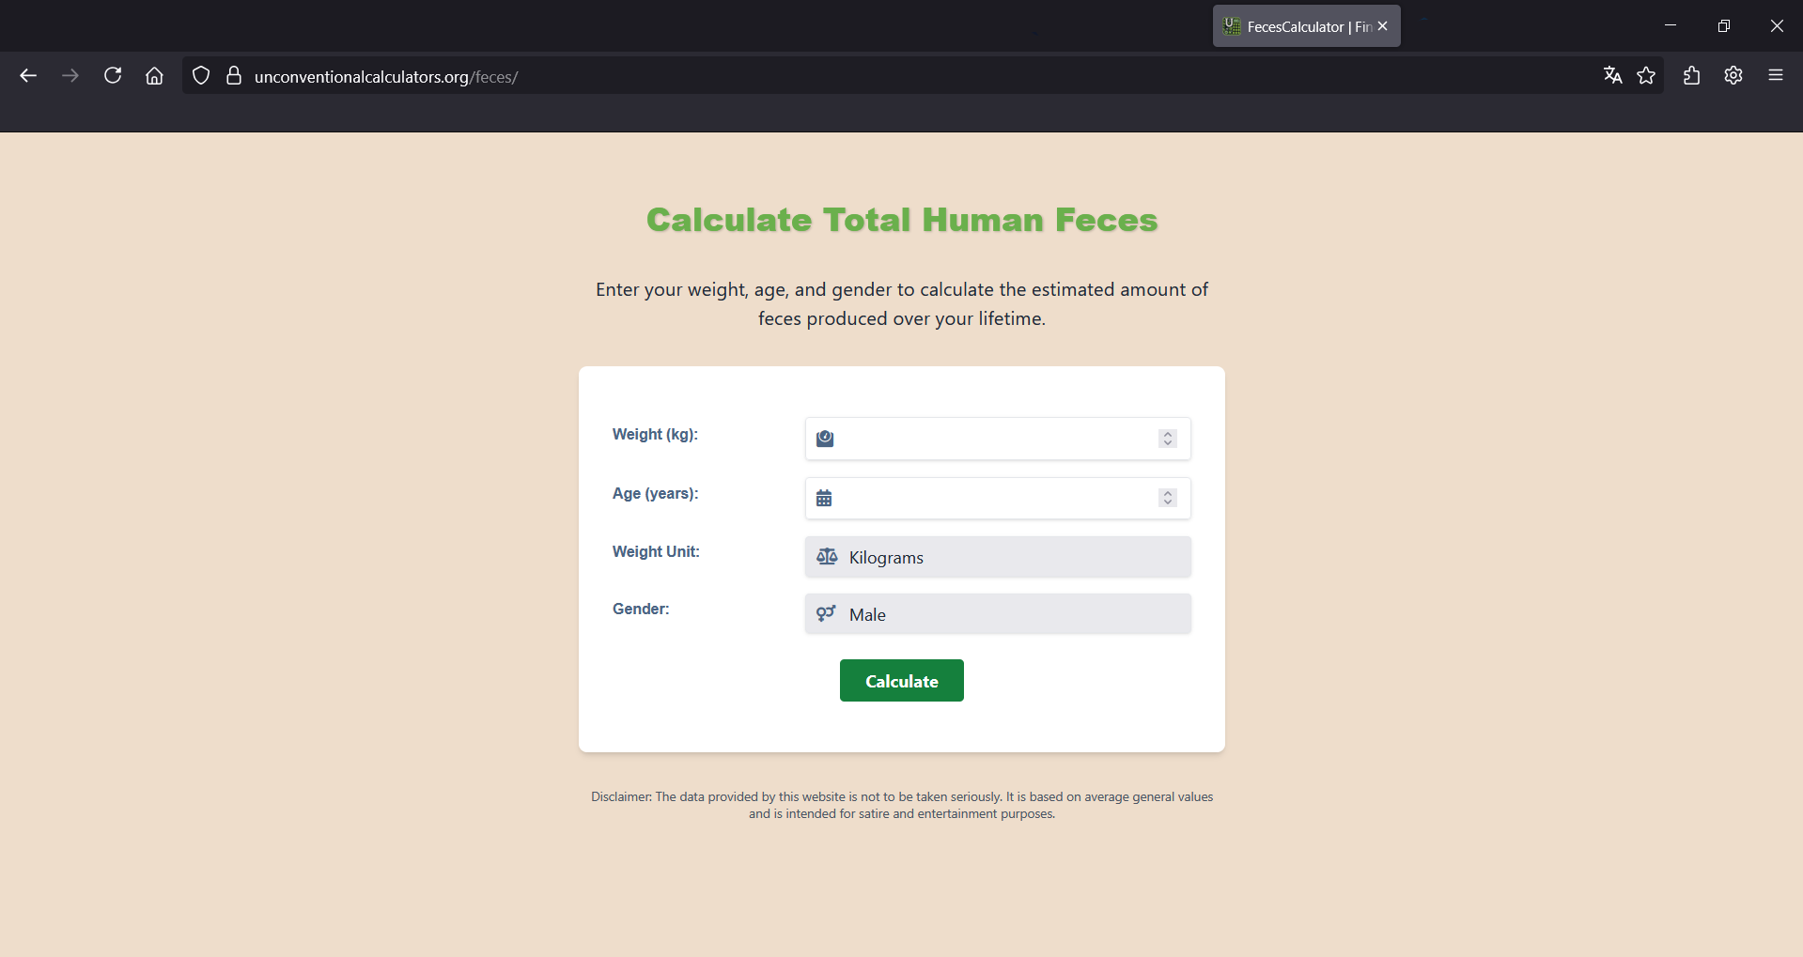Restore down the browser window
The height and width of the screenshot is (957, 1803).
pyautogui.click(x=1723, y=26)
